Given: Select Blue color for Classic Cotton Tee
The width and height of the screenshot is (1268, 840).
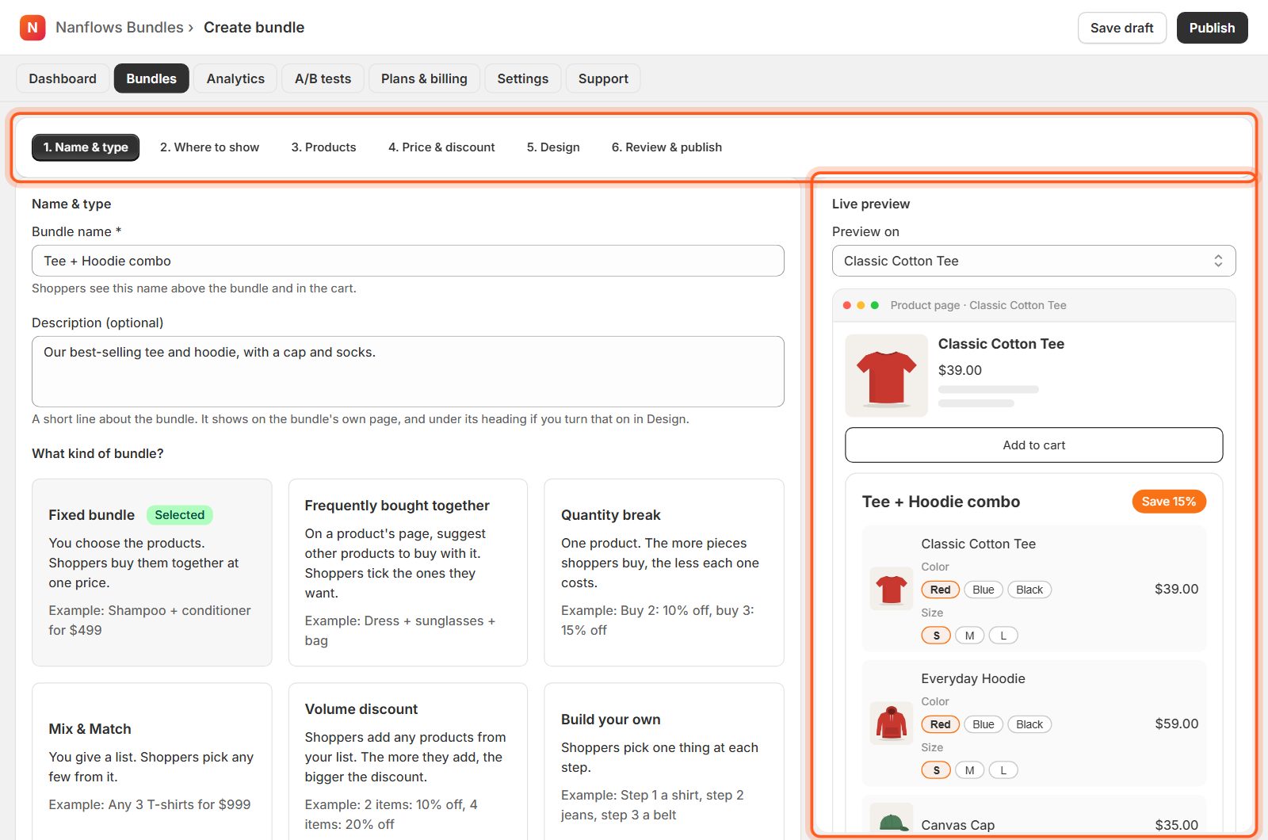Looking at the screenshot, I should [x=983, y=590].
